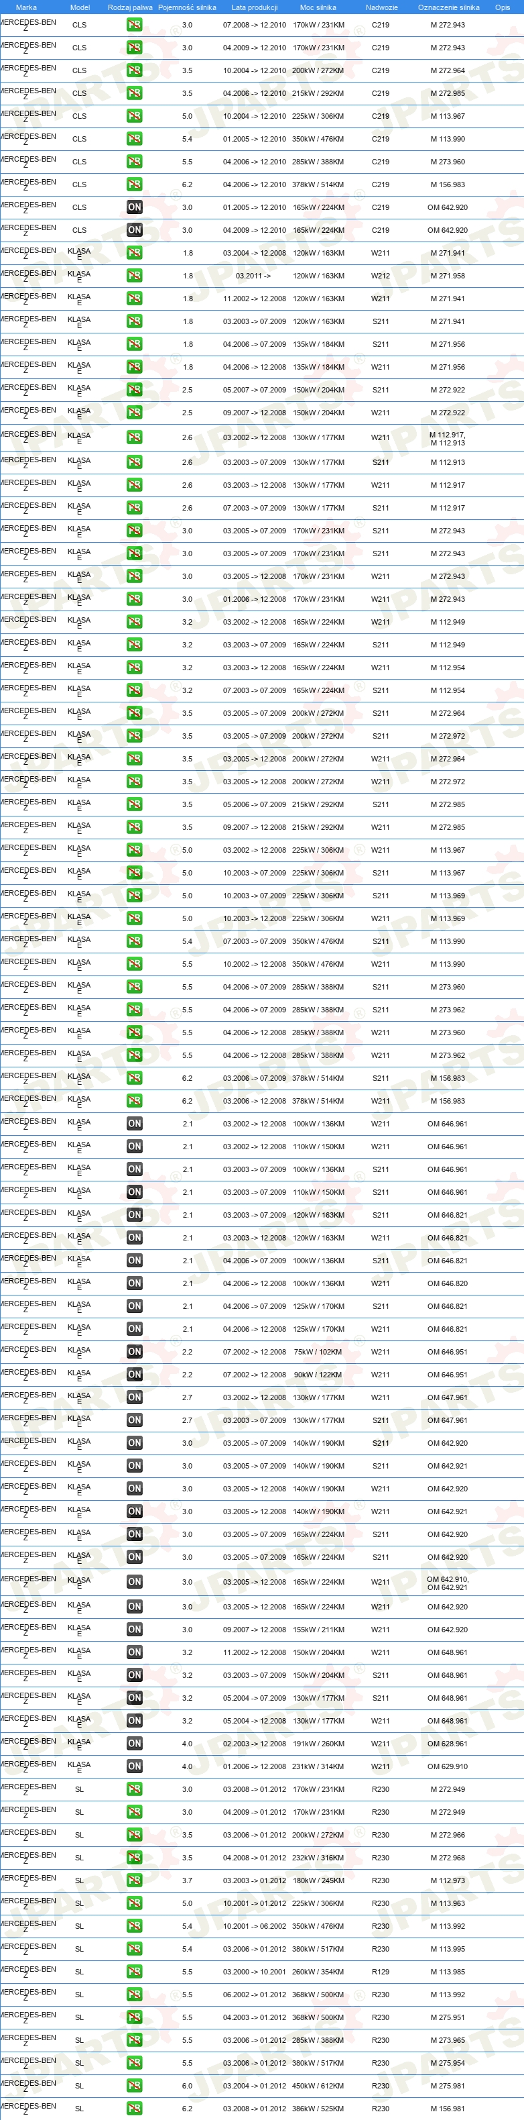The image size is (524, 2120).
Task: Click the 450kW / 612KM power cell
Action: (x=318, y=2086)
